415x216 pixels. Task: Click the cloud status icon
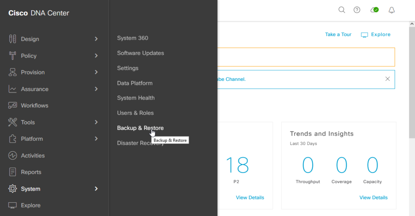point(374,10)
